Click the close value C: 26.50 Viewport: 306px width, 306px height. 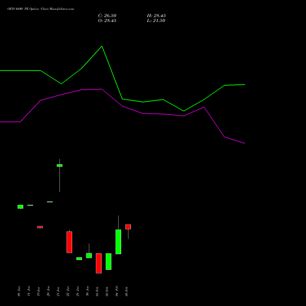(x=107, y=16)
